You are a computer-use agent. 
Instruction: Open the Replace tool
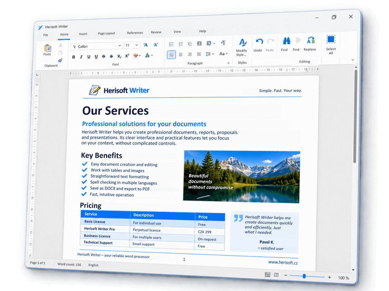coord(310,44)
